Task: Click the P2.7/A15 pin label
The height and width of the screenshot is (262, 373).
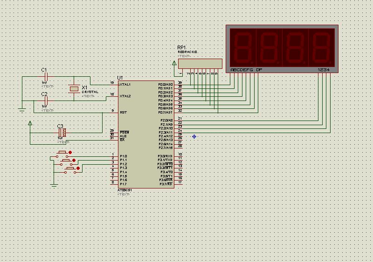Action: point(166,148)
